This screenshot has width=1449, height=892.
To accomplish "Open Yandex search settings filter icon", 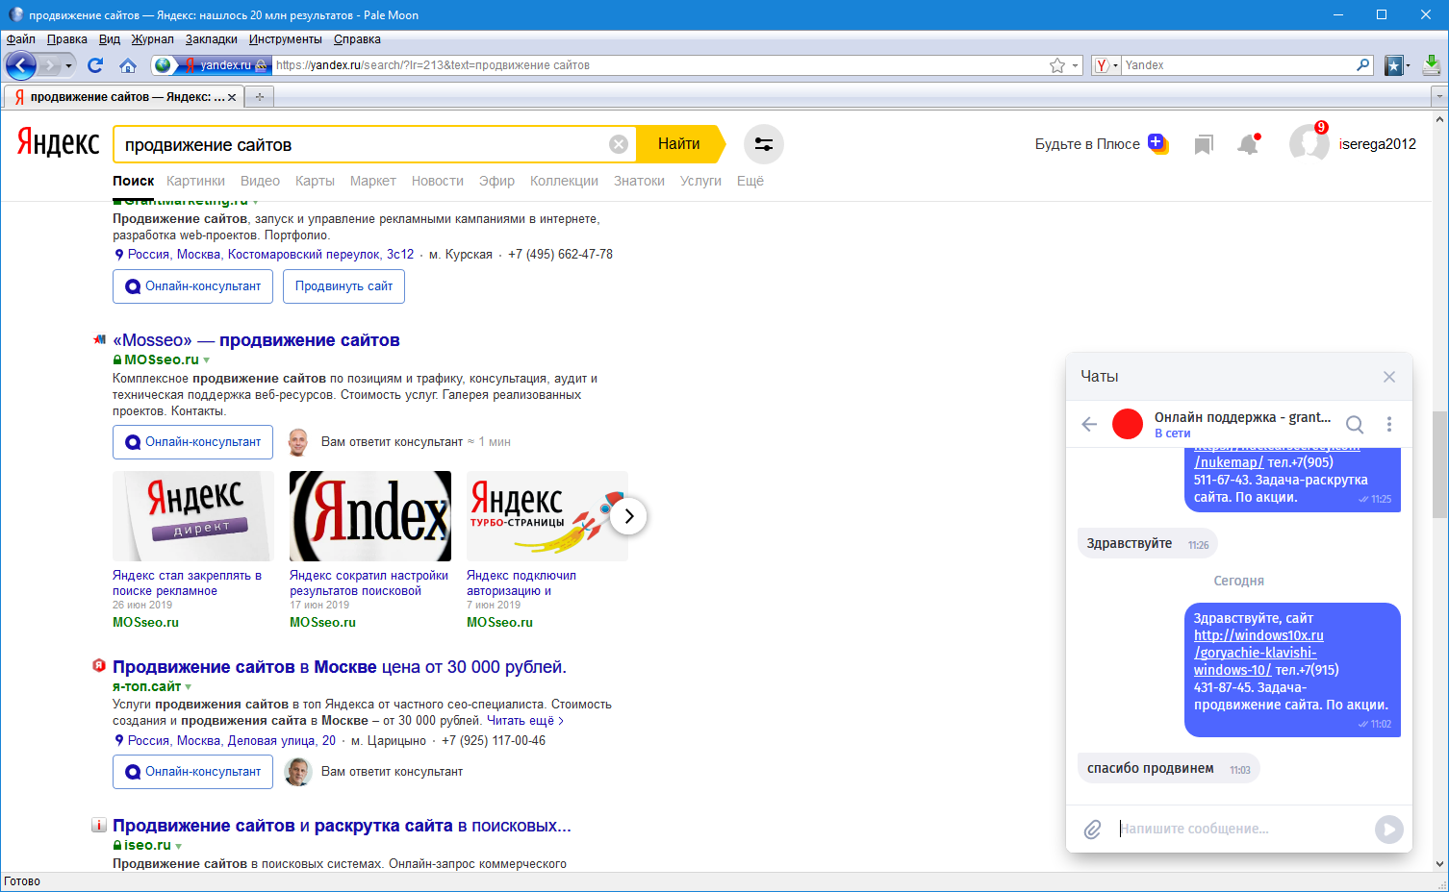I will (764, 144).
